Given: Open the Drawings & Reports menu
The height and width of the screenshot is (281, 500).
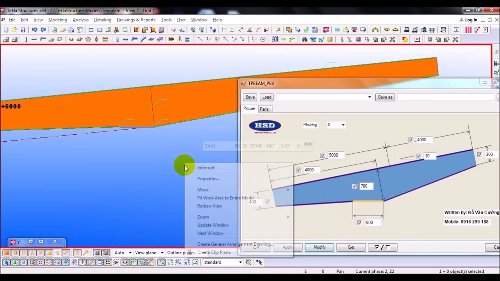Looking at the screenshot, I should tap(136, 20).
